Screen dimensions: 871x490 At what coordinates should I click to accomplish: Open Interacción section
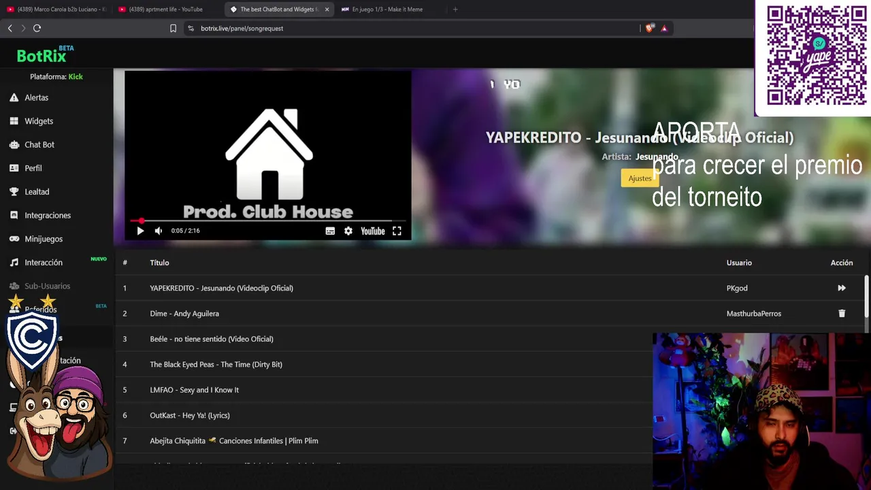pos(44,262)
